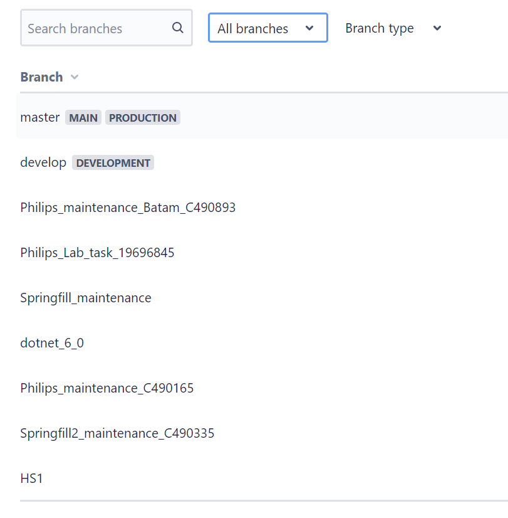Click the DEVELOPMENT badge beside develop
Viewport: 508px width, 518px height.
click(x=113, y=162)
